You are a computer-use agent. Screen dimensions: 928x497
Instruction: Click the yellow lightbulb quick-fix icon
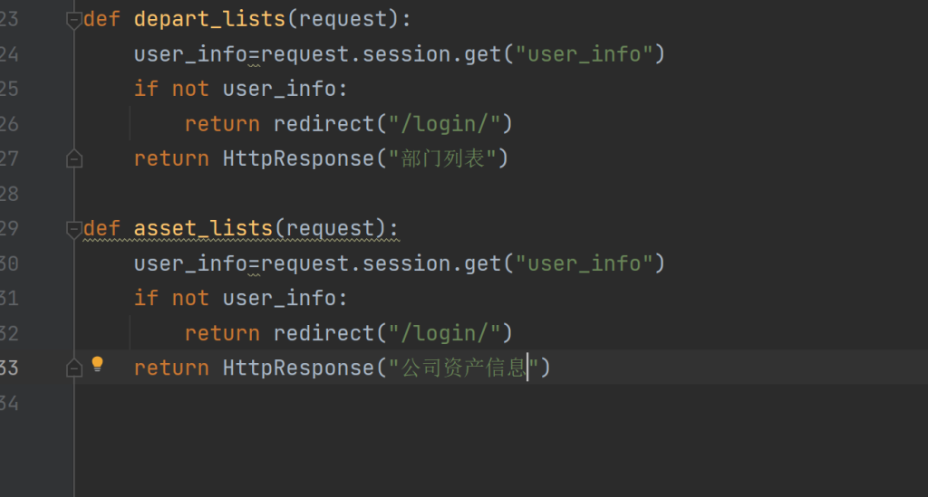click(97, 365)
